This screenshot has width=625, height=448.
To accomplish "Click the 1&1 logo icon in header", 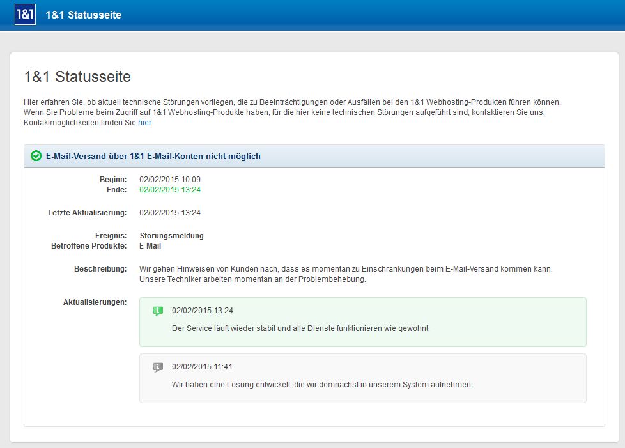I will tap(25, 15).
